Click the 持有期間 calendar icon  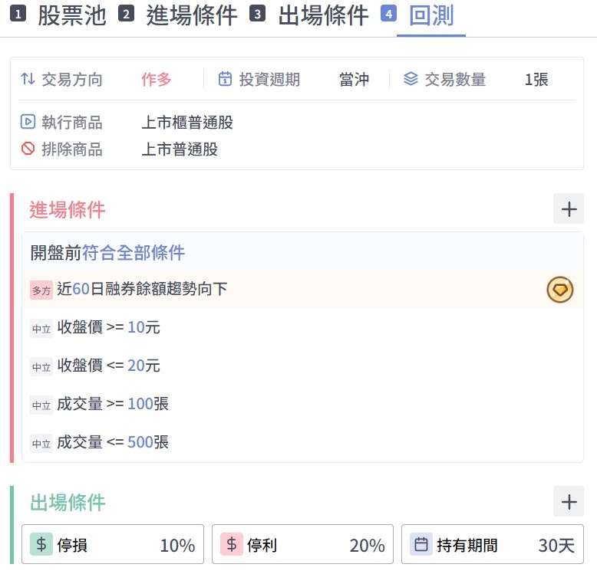coord(421,545)
